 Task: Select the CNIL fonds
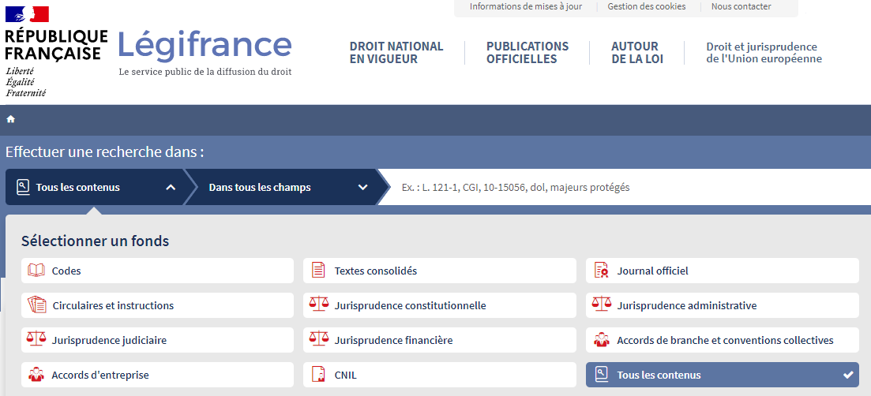click(x=439, y=375)
